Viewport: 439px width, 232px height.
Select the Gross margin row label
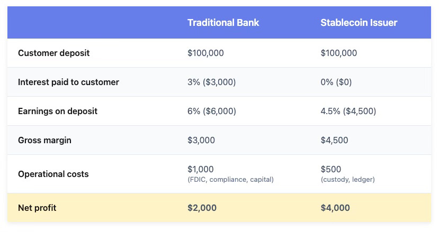pyautogui.click(x=44, y=140)
